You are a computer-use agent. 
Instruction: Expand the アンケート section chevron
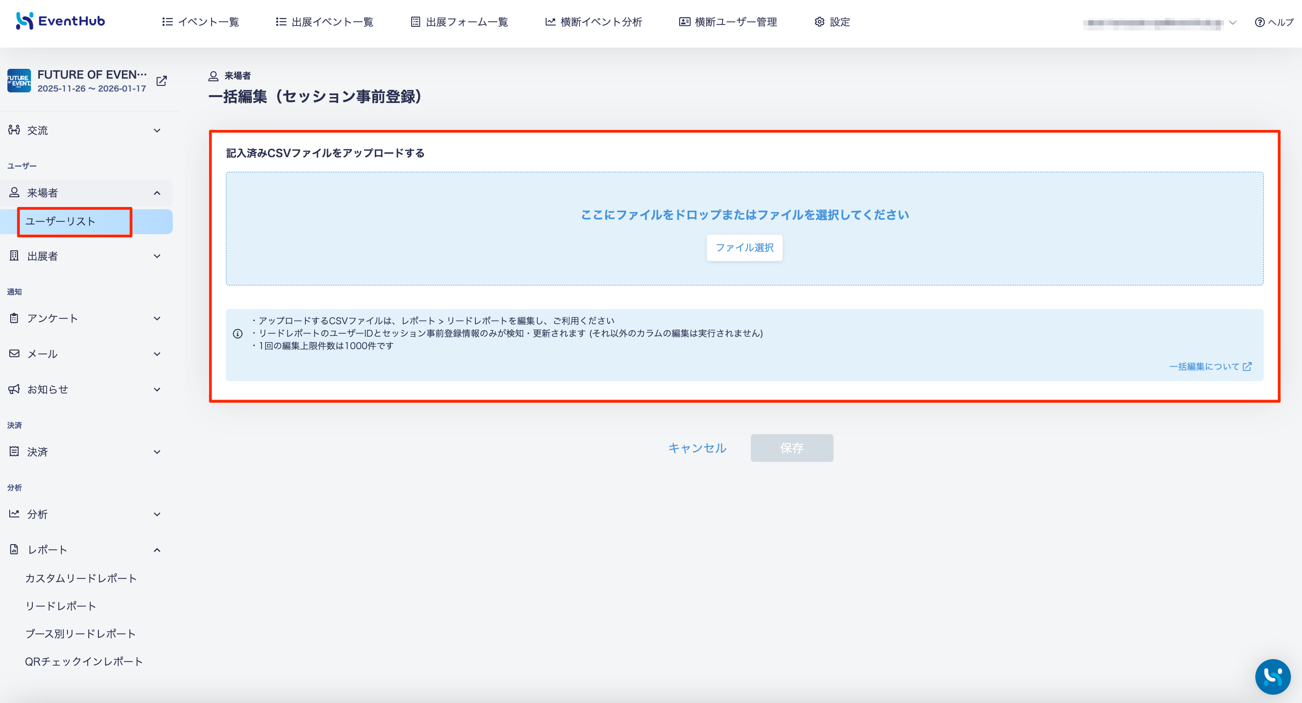(x=157, y=318)
